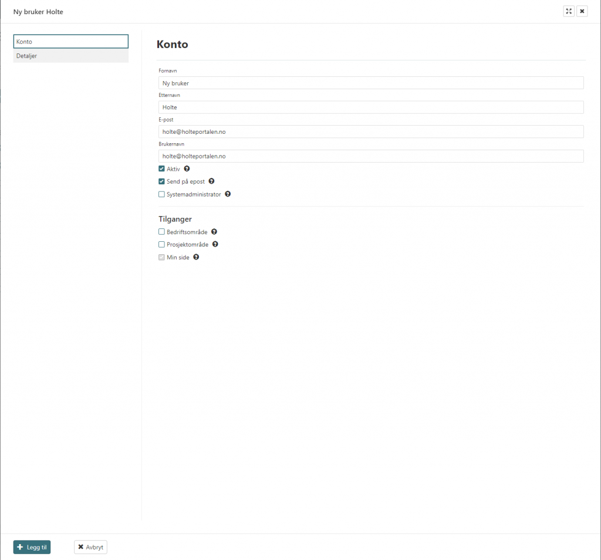Open help tooltip for Systemadministrator
Image resolution: width=601 pixels, height=560 pixels.
coord(228,194)
